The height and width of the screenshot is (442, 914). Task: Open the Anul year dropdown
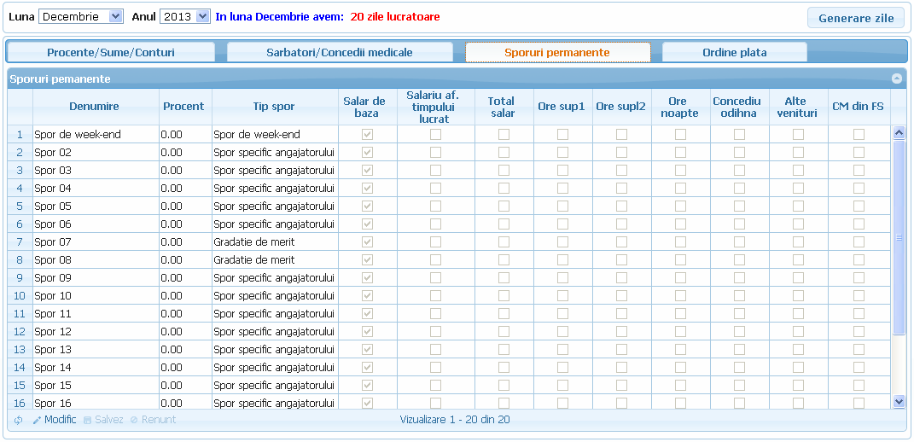(184, 17)
